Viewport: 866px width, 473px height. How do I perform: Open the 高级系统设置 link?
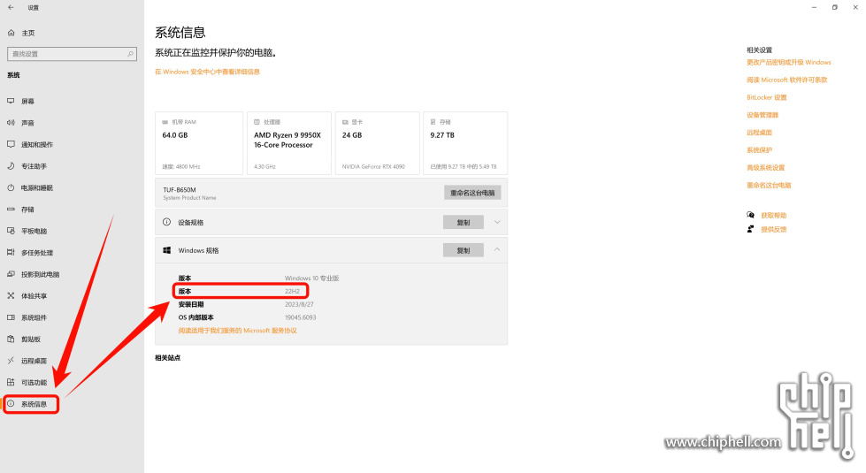coord(765,168)
